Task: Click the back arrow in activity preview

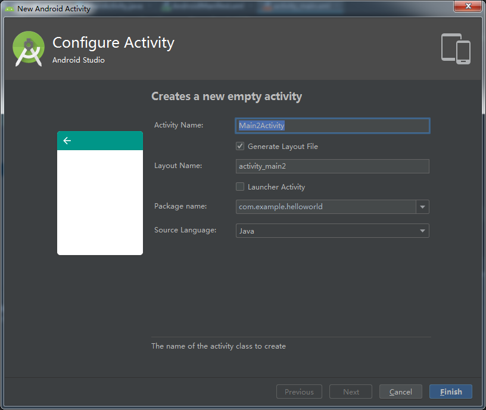Action: click(67, 141)
